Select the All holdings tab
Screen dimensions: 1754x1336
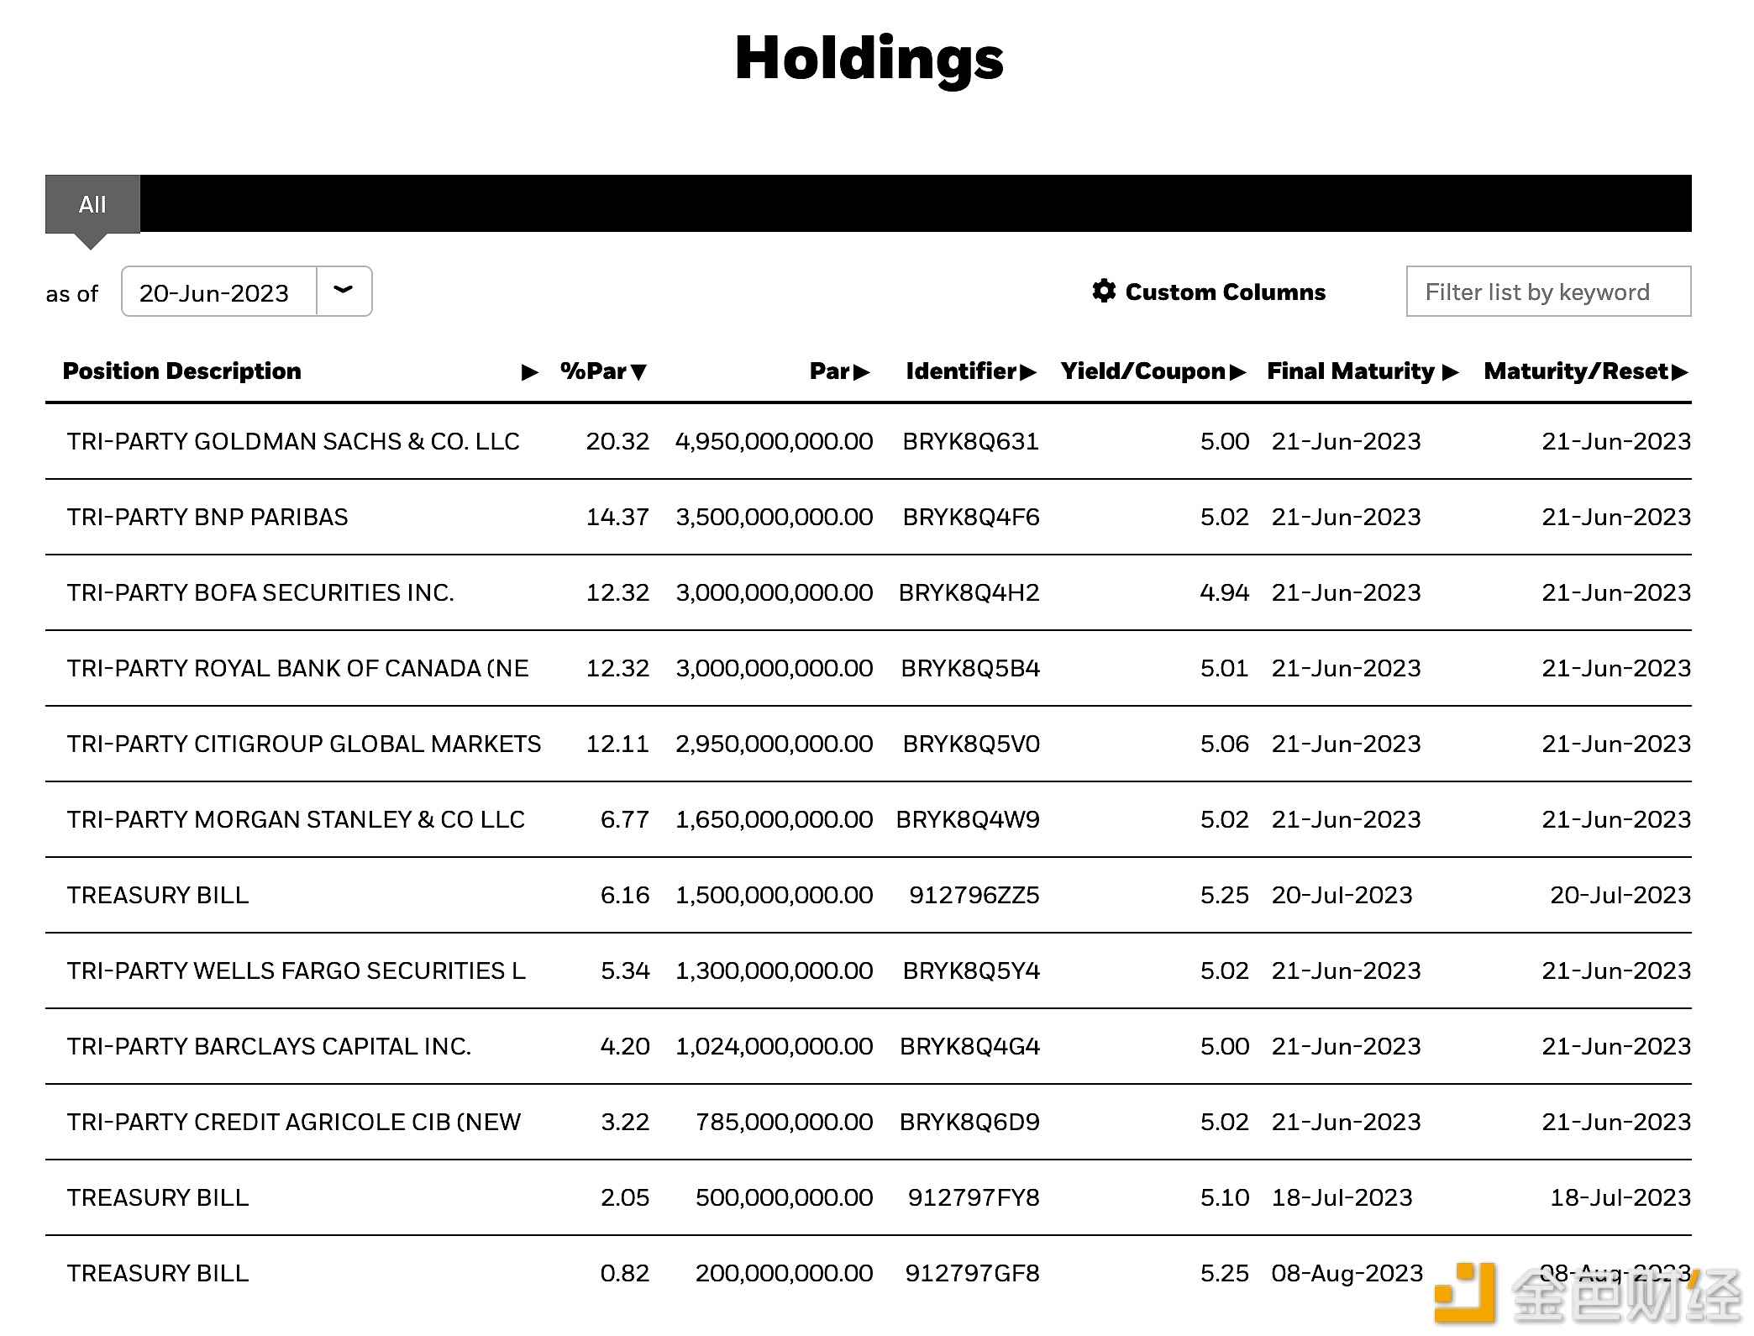[x=92, y=204]
